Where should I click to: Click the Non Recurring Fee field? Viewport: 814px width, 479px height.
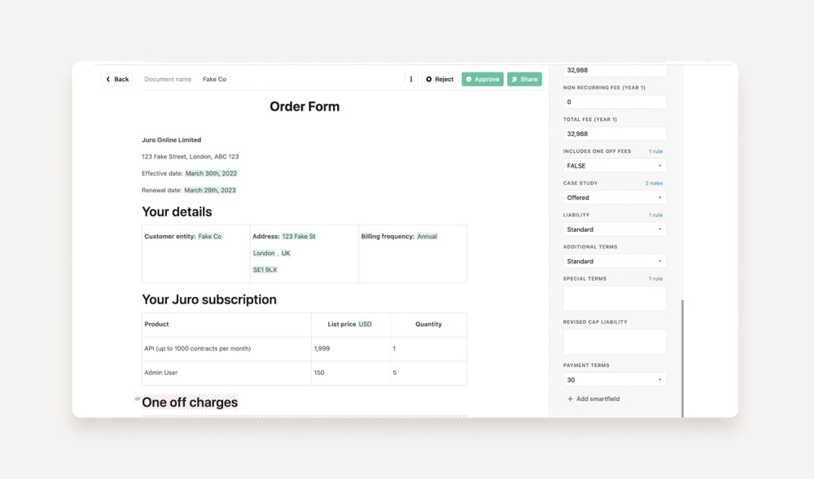(615, 102)
